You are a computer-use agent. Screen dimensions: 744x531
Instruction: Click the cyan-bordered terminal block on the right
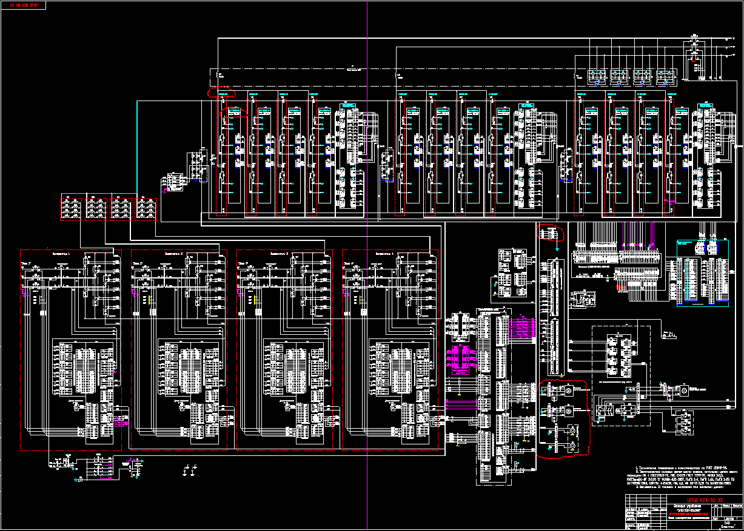[697, 271]
